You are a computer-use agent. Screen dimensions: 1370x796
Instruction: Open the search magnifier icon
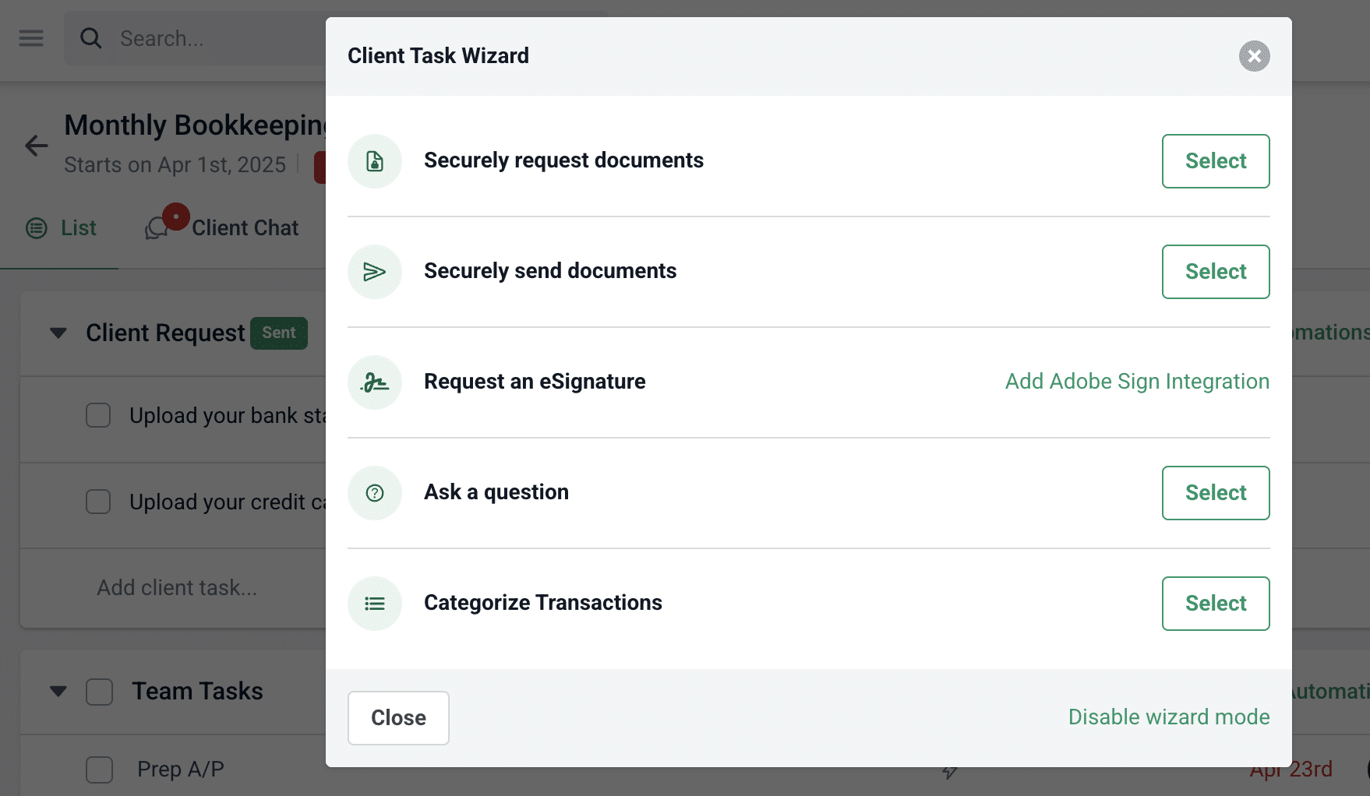point(91,37)
